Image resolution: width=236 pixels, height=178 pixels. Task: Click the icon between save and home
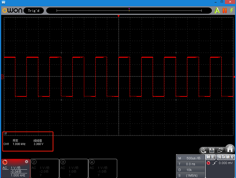(220, 150)
